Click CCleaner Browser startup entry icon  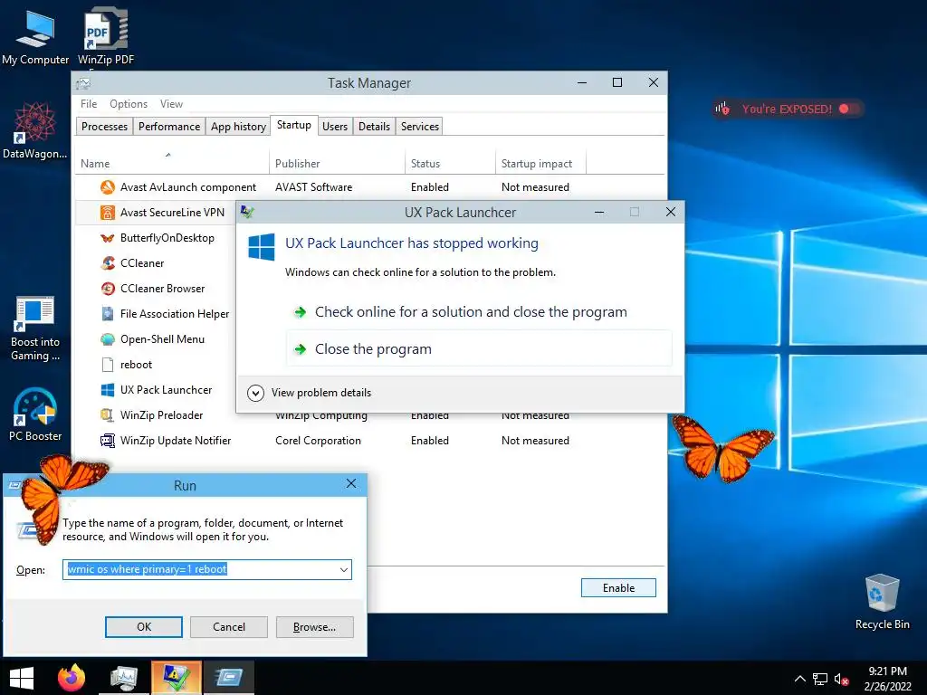(108, 289)
